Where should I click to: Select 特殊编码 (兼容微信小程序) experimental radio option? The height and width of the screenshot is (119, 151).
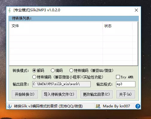pyautogui.click(x=34, y=77)
